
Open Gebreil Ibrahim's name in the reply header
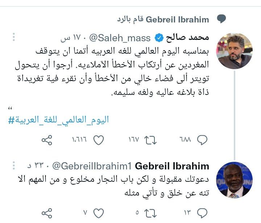[x=177, y=19]
